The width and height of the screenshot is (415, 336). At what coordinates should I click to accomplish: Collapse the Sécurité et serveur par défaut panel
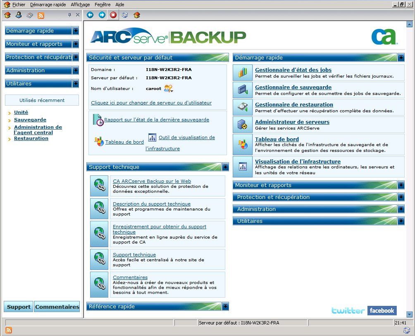[x=225, y=57]
